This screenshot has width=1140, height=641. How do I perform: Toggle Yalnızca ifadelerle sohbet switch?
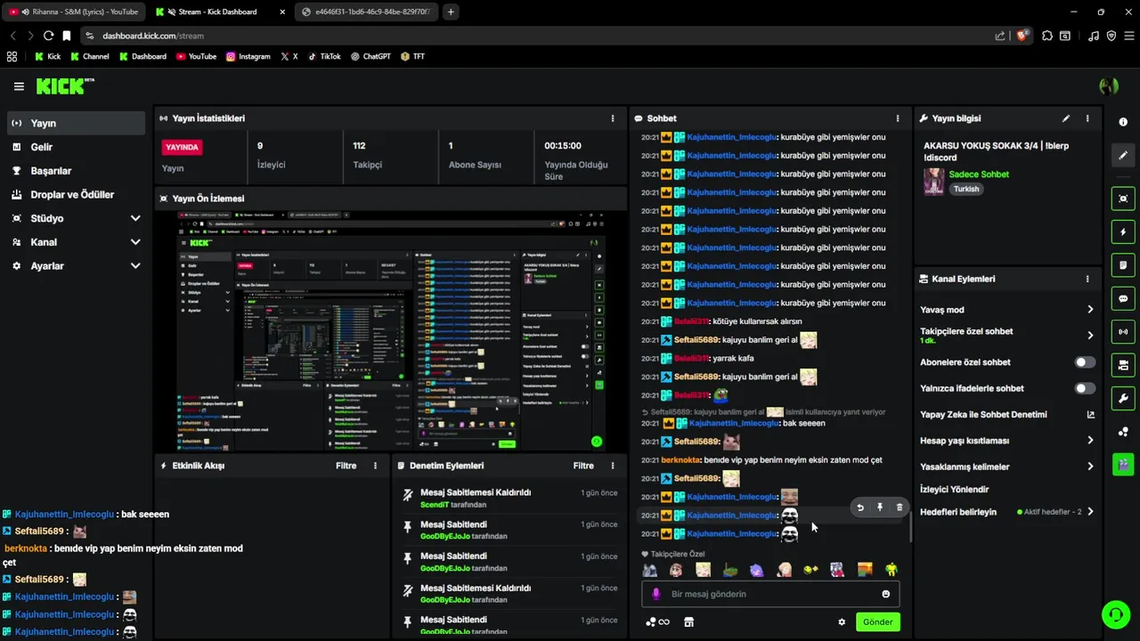(x=1085, y=388)
